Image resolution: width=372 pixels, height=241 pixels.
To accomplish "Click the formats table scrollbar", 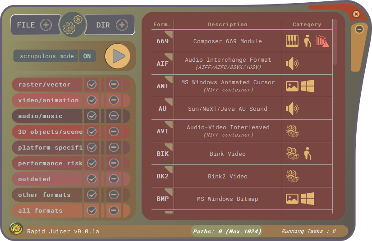I will tap(335, 42).
